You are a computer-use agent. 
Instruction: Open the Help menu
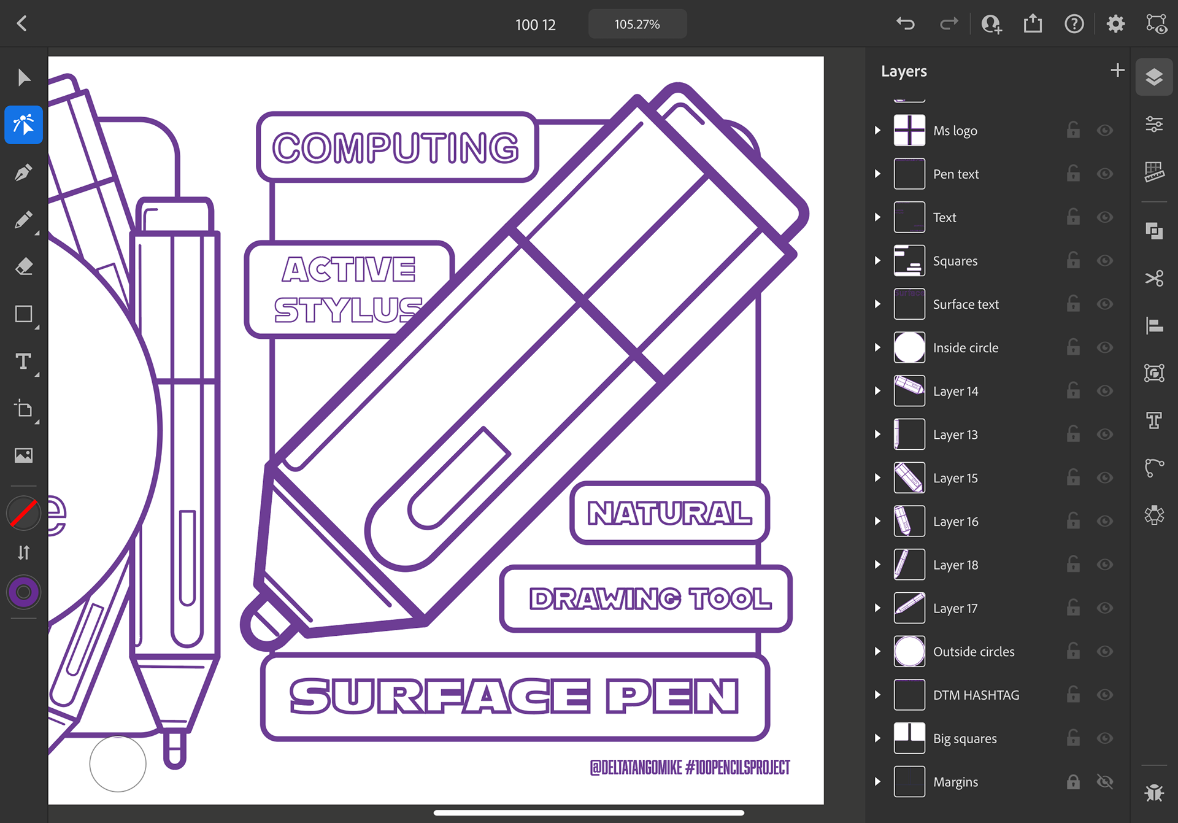point(1074,24)
